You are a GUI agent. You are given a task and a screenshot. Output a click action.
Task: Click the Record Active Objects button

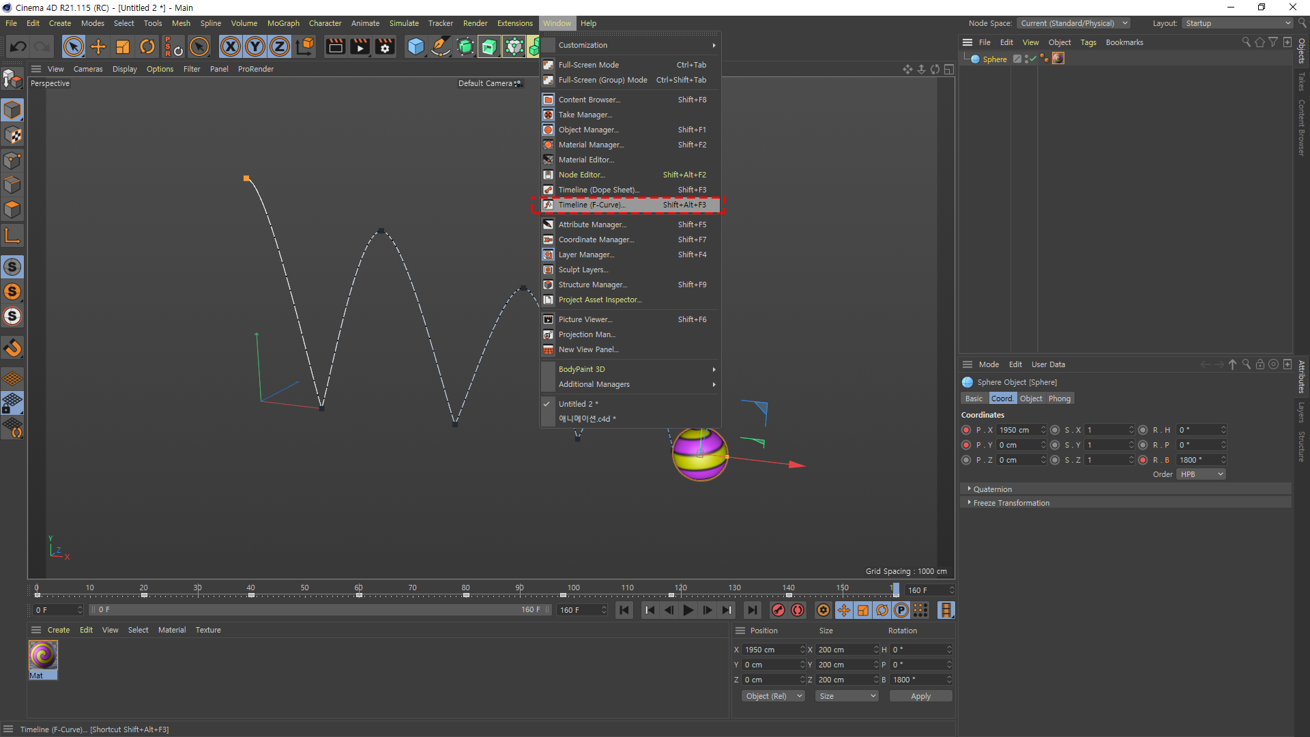pos(778,610)
